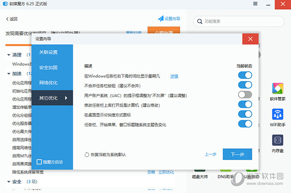Click the 功能搜索 search field
Screen dimensions: 291x193
tap(239, 21)
